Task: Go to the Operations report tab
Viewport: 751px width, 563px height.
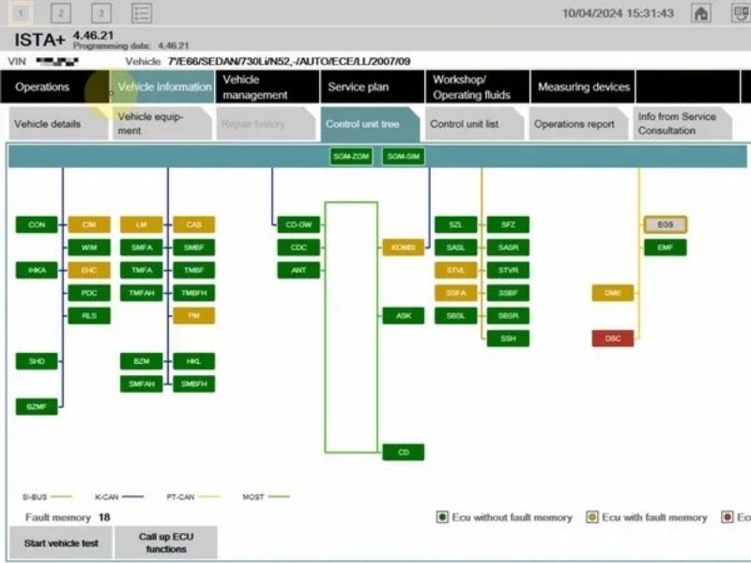Action: pyautogui.click(x=575, y=124)
